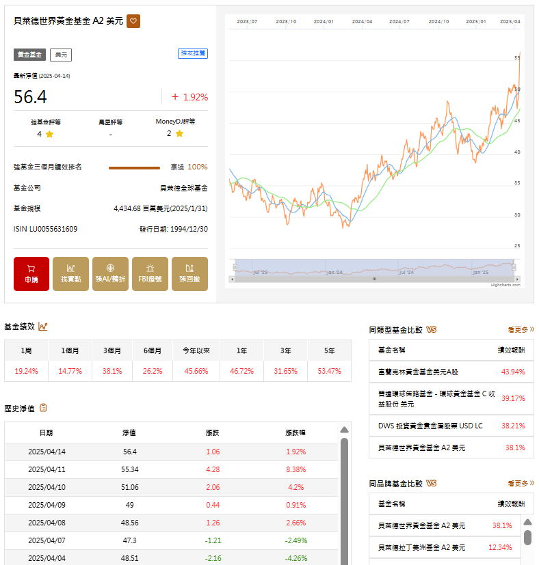Click the heart favorite icon beside fund title
Screen dimensions: 539x565
133,21
